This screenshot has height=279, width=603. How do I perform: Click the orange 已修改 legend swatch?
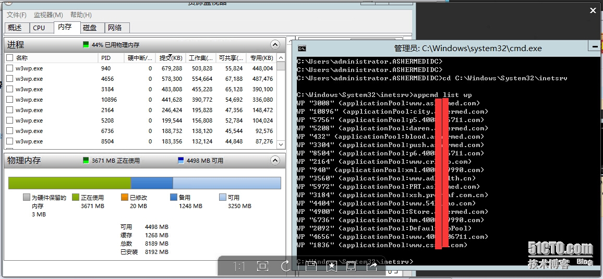[x=124, y=197]
